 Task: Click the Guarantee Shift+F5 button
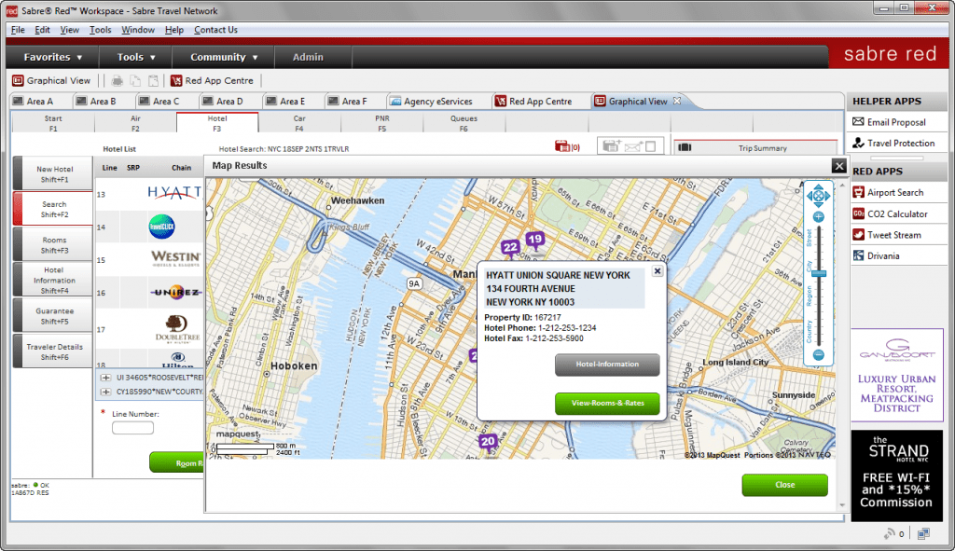53,315
